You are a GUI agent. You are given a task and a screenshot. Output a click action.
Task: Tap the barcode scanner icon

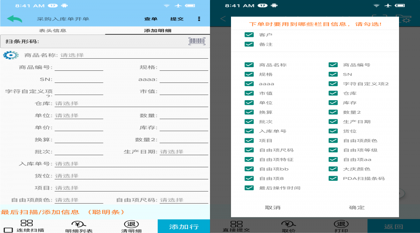pos(196,41)
